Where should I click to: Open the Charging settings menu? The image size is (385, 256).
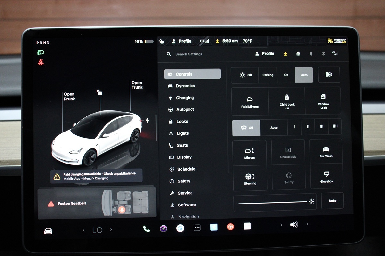(185, 98)
